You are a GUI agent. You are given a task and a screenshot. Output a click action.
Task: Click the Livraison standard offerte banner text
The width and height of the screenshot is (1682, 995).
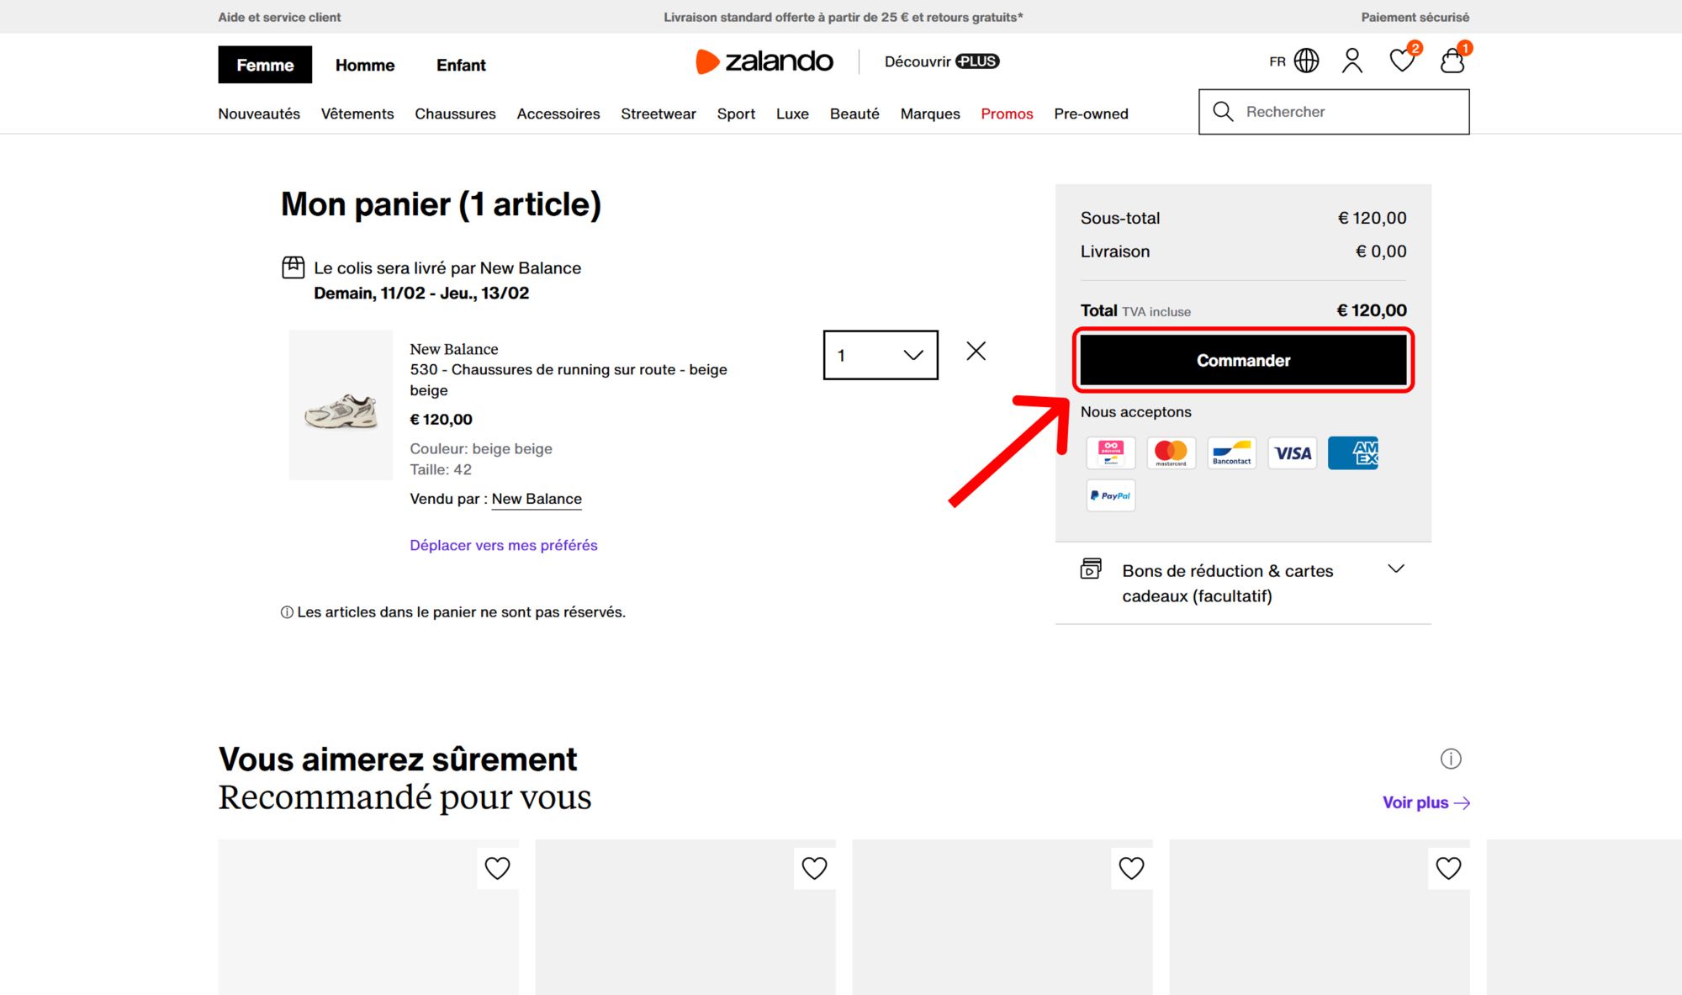(844, 17)
